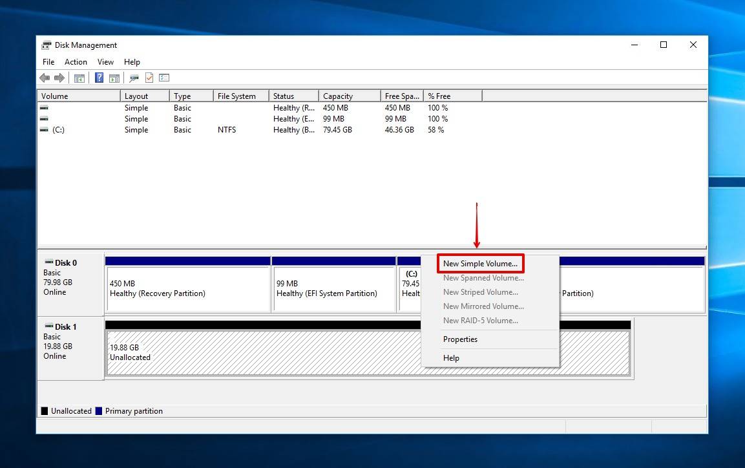745x468 pixels.
Task: Choose New Simple Volume from context menu
Action: (x=480, y=264)
